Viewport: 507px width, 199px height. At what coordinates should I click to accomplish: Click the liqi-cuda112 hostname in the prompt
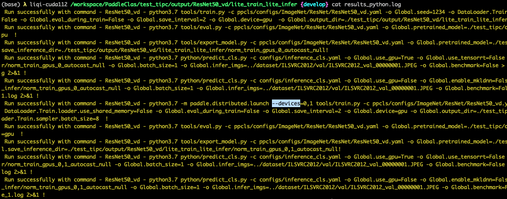coord(49,4)
